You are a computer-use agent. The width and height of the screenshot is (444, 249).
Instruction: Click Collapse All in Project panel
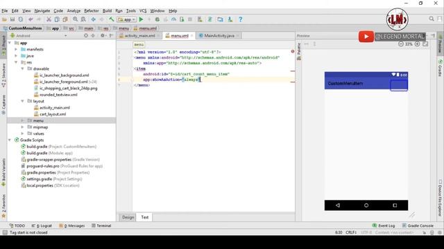[x=93, y=35]
